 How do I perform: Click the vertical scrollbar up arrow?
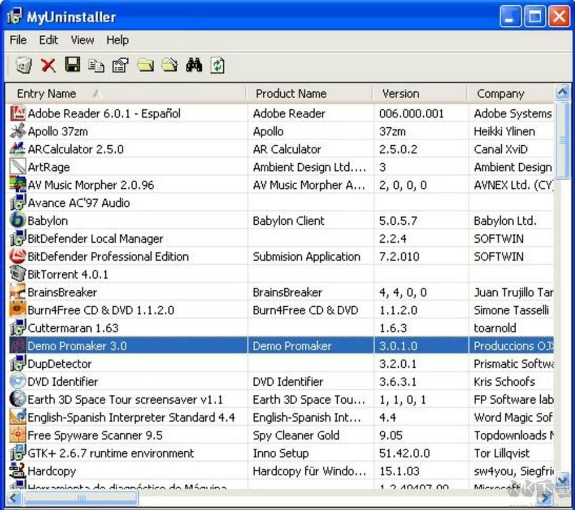[562, 92]
